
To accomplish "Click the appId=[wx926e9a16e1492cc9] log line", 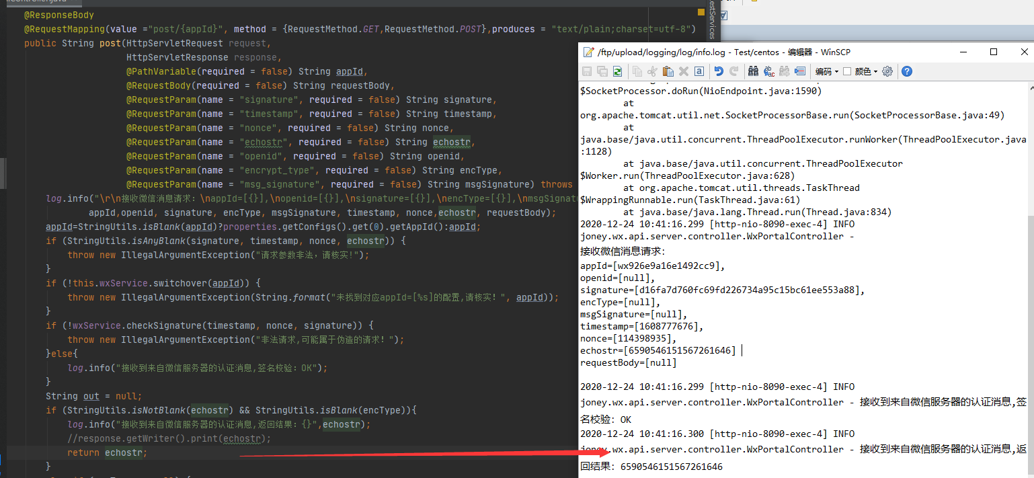I will point(653,266).
